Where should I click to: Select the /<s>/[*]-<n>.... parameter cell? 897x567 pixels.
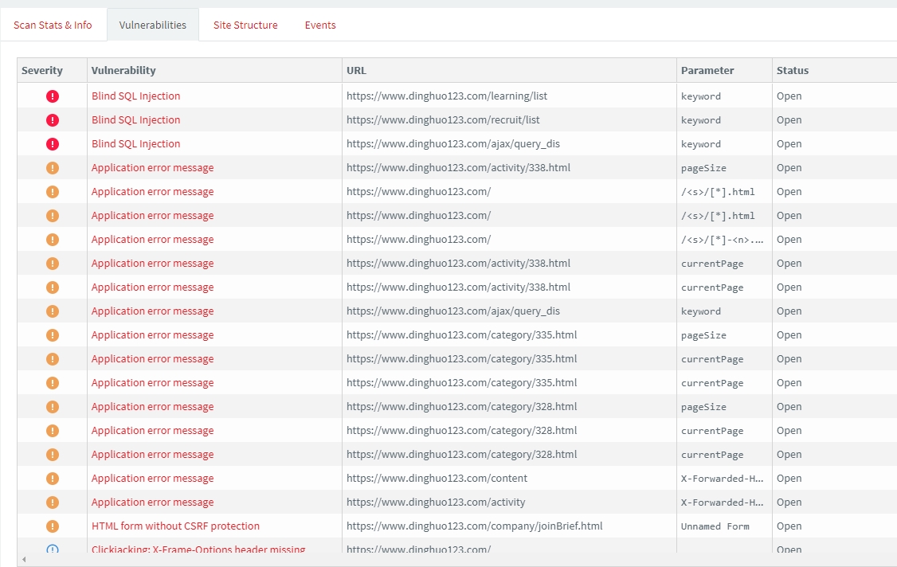tap(722, 240)
